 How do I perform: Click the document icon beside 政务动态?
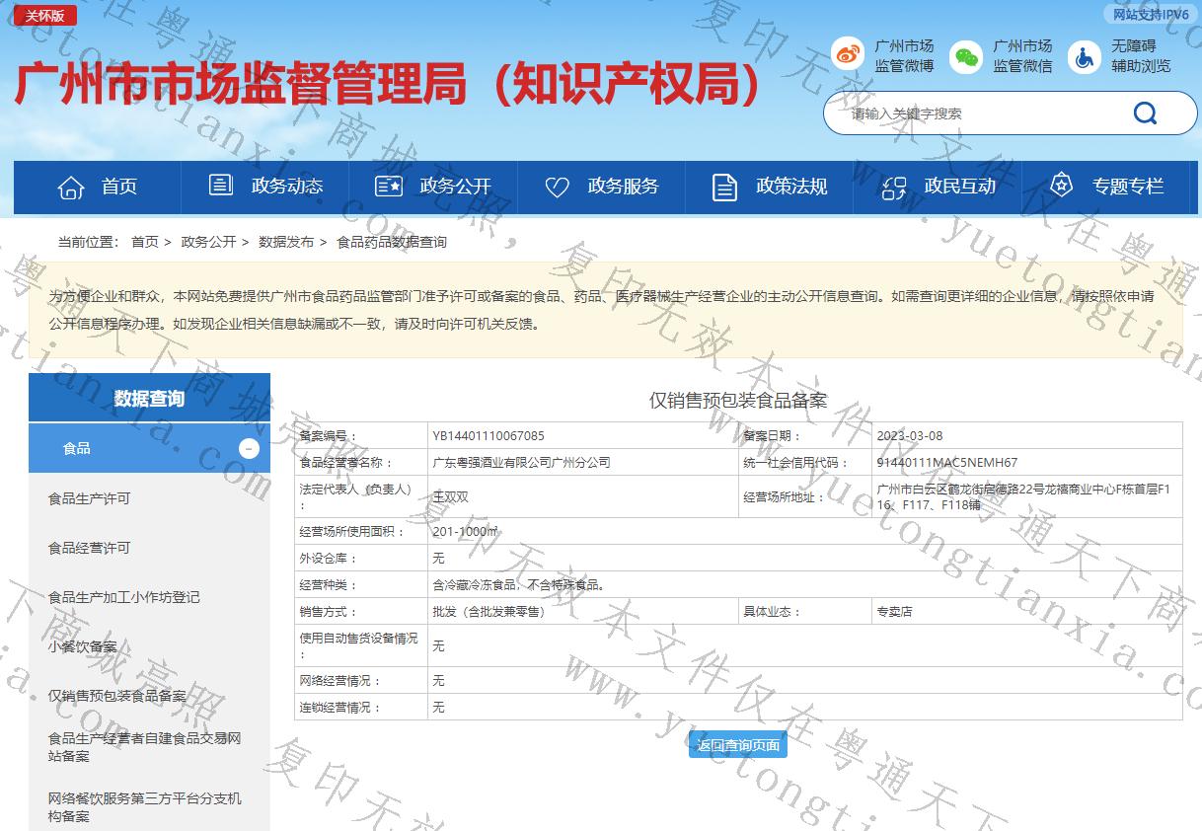click(221, 186)
